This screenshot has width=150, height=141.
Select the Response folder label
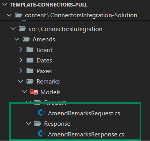pos(57,124)
